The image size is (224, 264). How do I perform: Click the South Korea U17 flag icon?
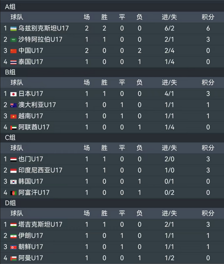[13, 182]
